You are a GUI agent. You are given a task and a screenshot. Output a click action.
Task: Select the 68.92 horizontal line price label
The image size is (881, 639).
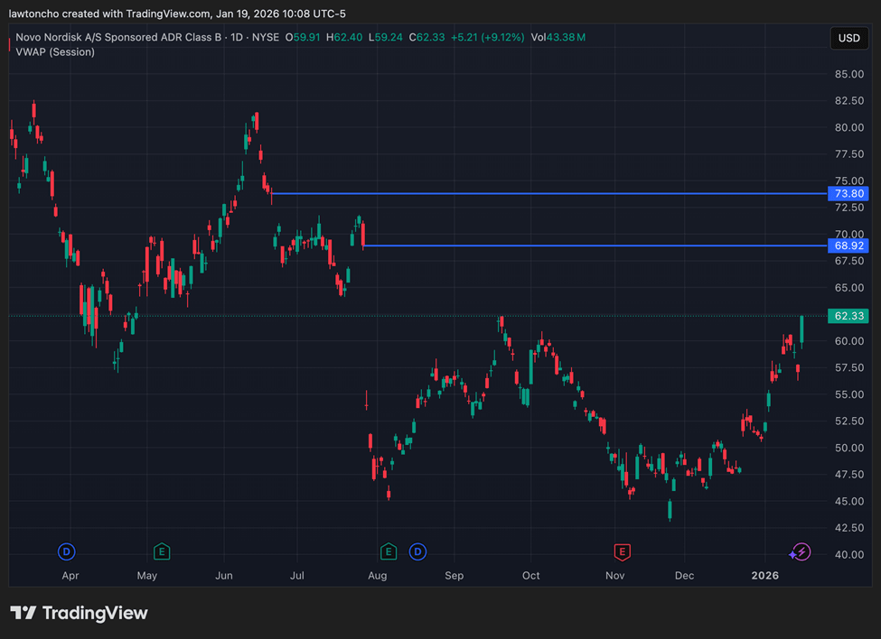pyautogui.click(x=848, y=245)
